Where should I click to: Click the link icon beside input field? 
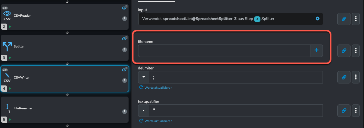click(344, 19)
